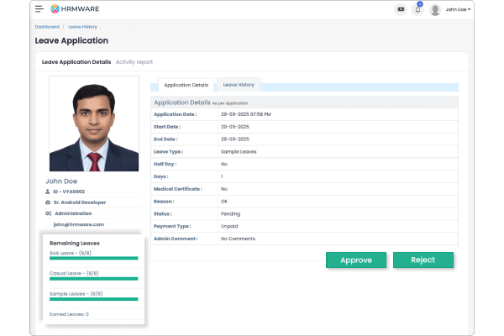Open the Activity report tab
Image resolution: width=504 pixels, height=336 pixels.
[134, 61]
